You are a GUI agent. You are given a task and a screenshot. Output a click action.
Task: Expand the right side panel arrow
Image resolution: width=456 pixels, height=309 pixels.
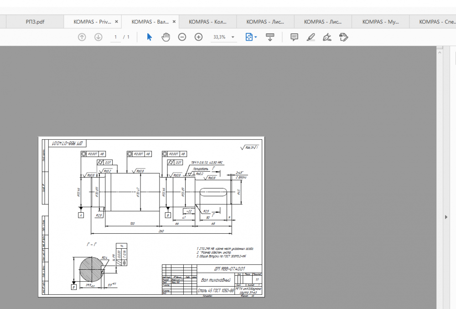click(x=446, y=217)
